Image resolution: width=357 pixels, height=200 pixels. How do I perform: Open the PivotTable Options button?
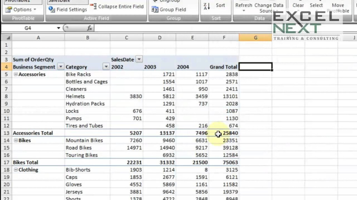(x=21, y=9)
